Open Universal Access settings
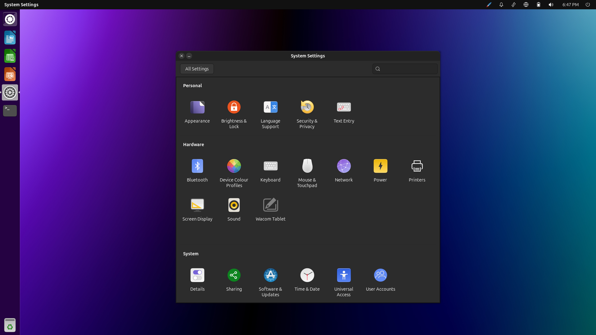Screen dimensions: 596x335 point(344,283)
